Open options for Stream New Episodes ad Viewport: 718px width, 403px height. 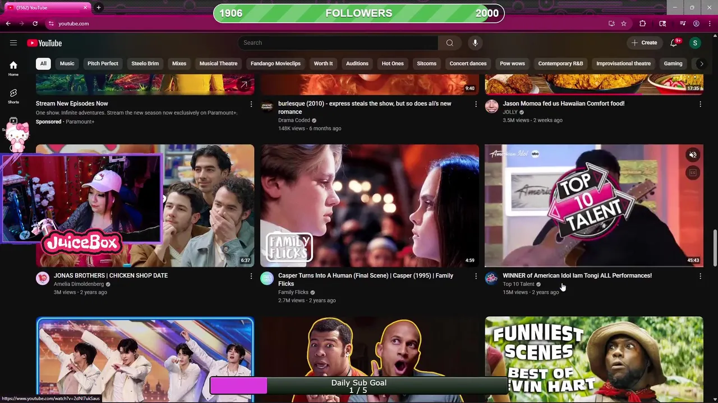click(x=251, y=104)
